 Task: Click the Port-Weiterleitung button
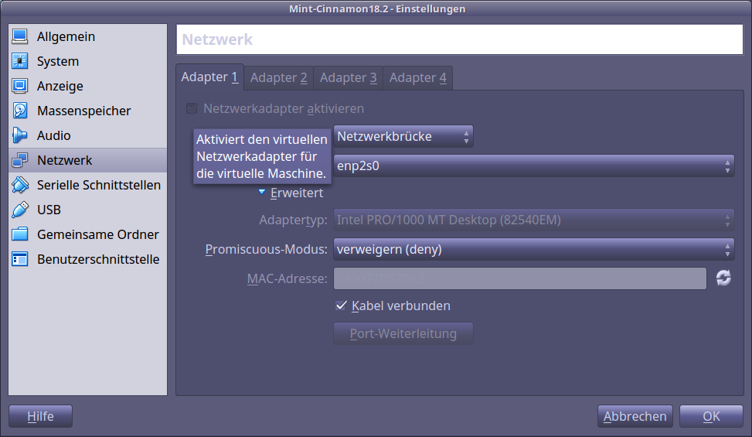pos(403,333)
